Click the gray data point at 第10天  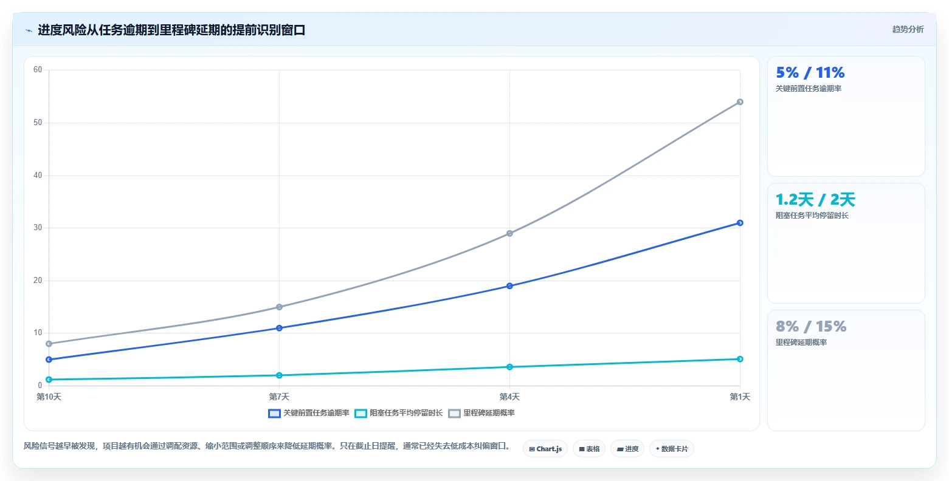coord(49,344)
